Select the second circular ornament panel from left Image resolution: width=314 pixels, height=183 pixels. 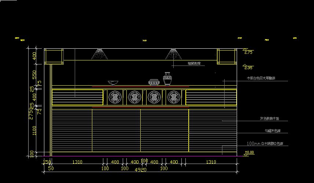tap(134, 97)
